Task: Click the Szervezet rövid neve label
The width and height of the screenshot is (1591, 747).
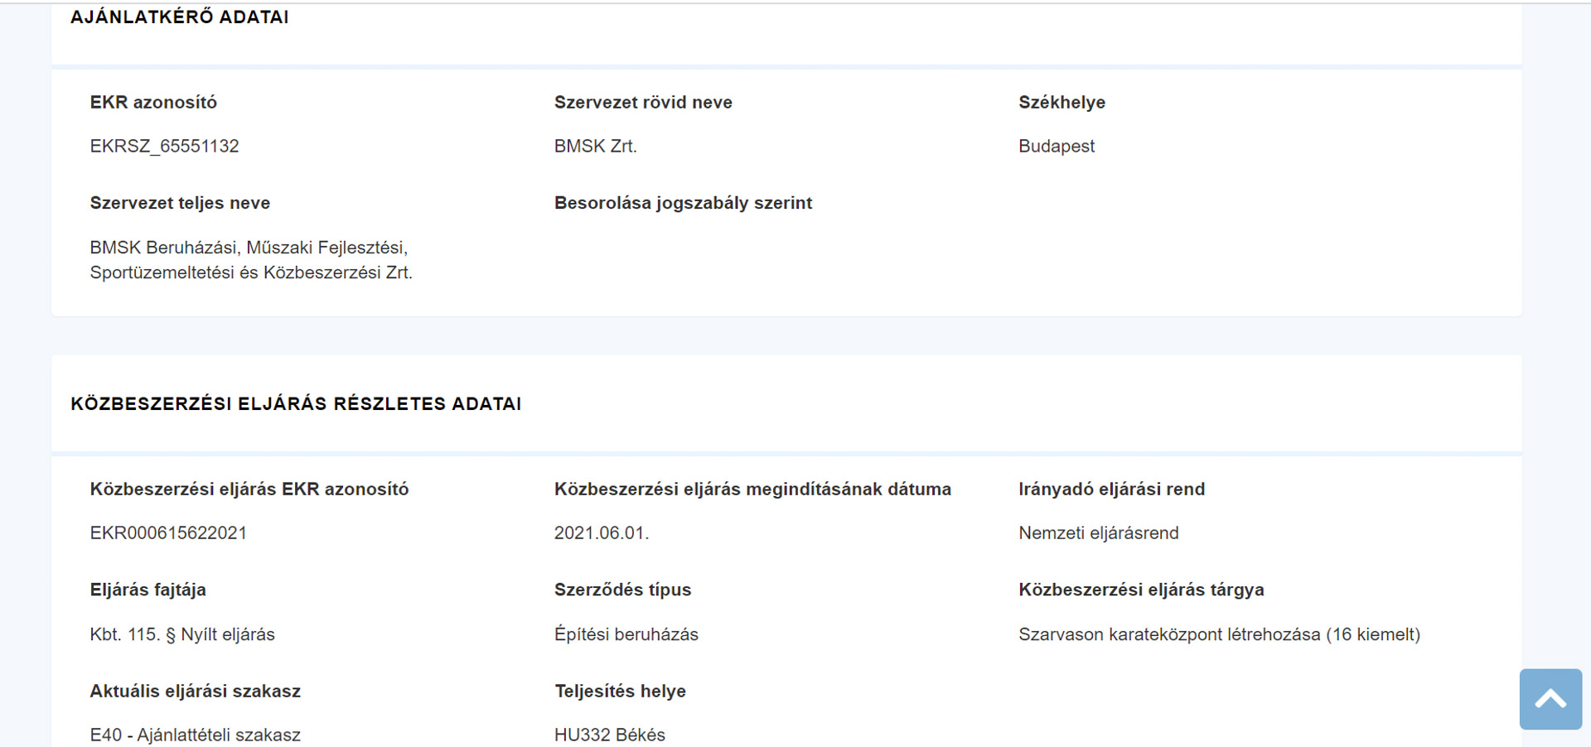Action: point(643,103)
